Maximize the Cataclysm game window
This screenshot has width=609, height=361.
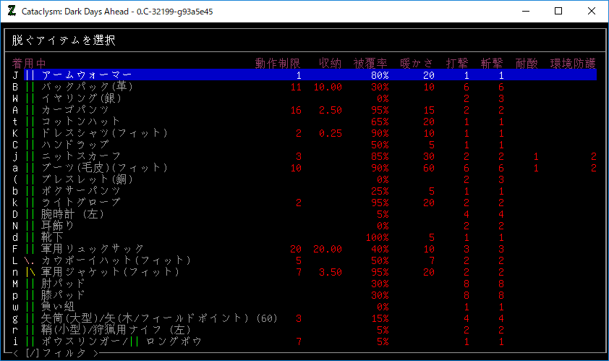point(558,12)
